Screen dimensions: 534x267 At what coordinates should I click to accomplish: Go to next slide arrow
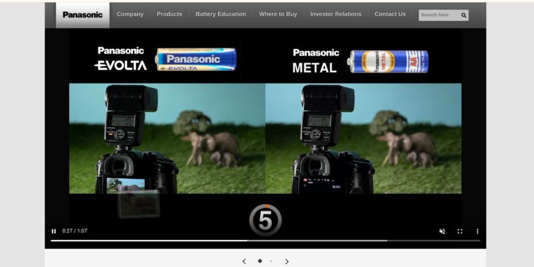[x=287, y=261]
